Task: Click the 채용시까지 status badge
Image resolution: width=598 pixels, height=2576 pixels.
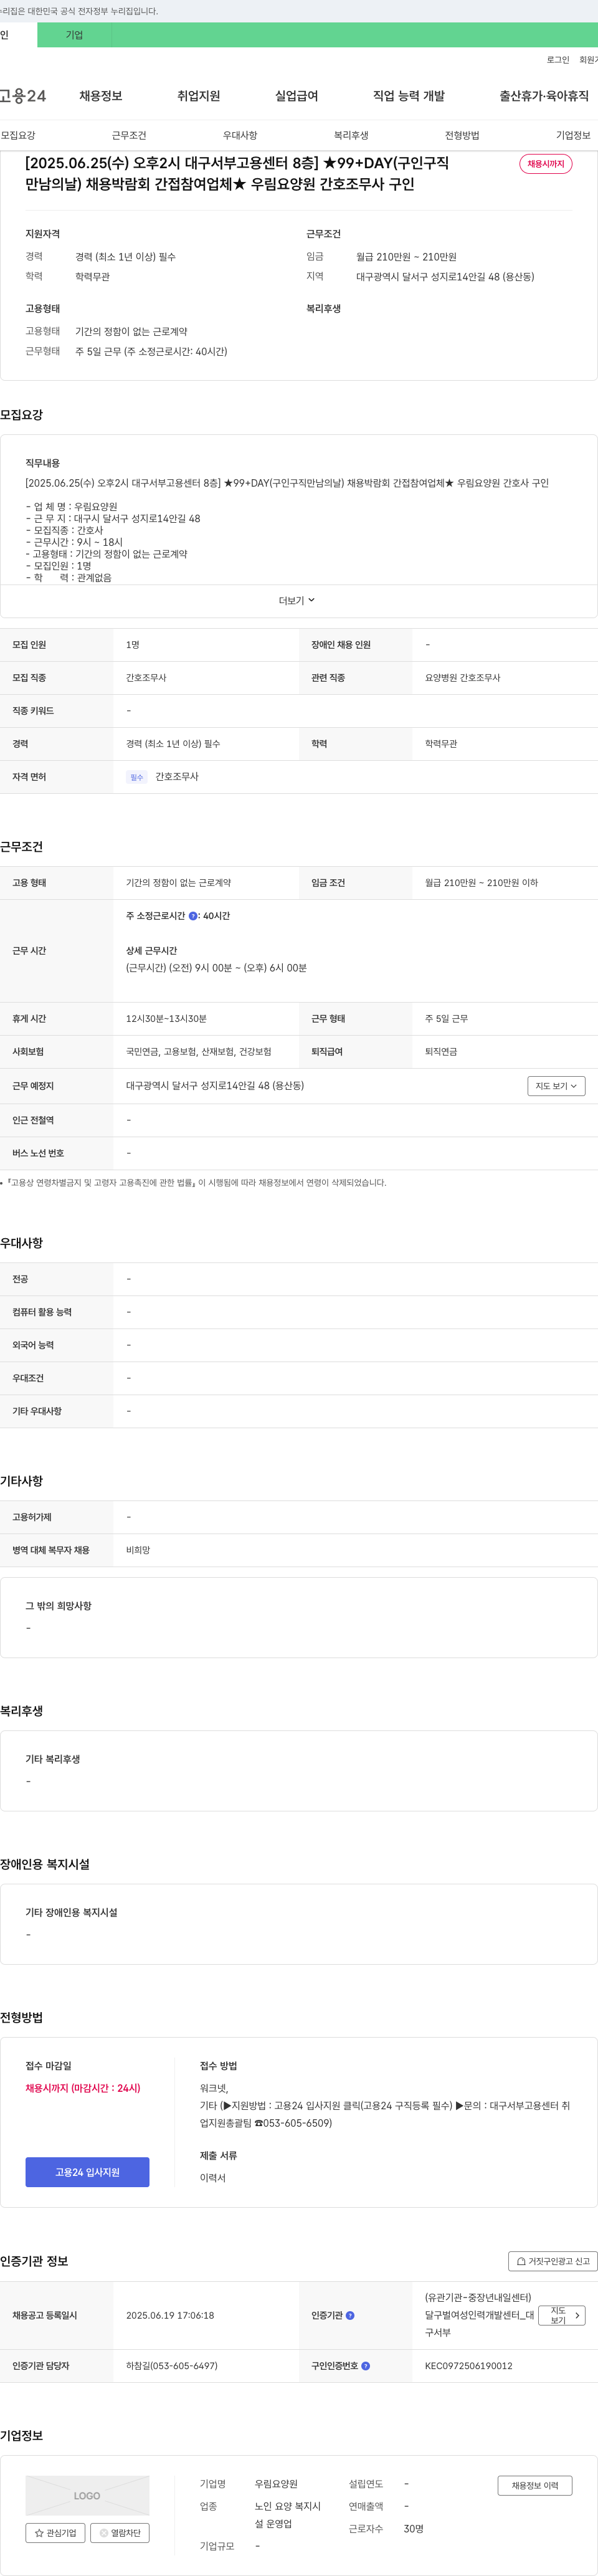Action: tap(546, 164)
